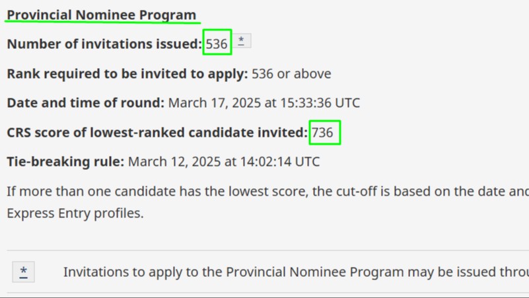Click the Provincial Nominee Program heading
Screen dimensions: 529x298
(102, 15)
